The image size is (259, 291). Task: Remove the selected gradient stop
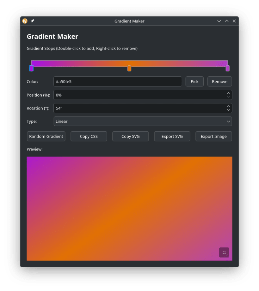point(219,81)
